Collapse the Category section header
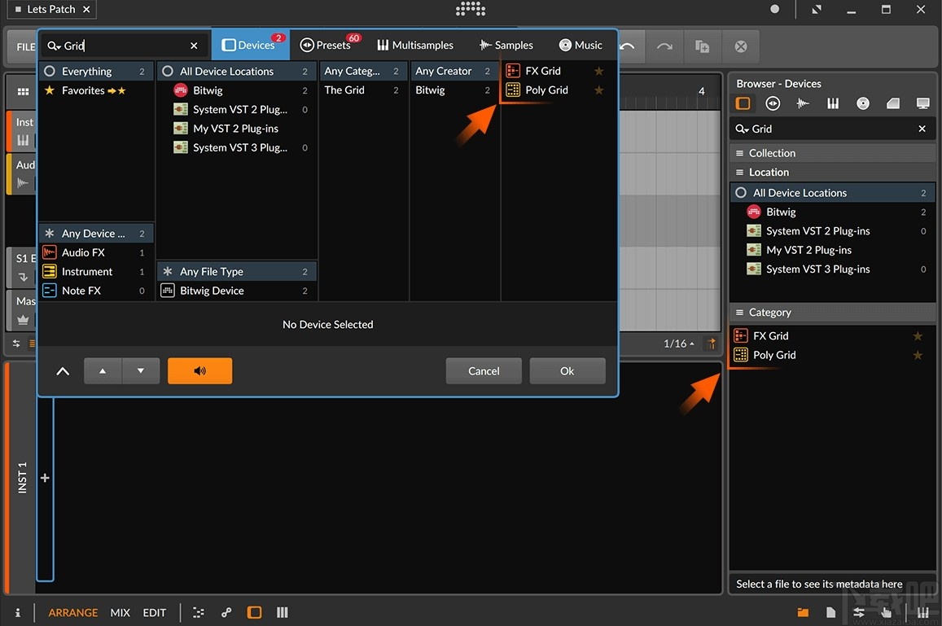The height and width of the screenshot is (626, 942). click(x=833, y=313)
